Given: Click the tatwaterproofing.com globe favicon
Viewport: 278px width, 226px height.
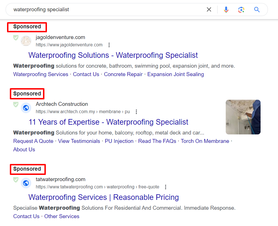Looking at the screenshot, I should point(26,183).
